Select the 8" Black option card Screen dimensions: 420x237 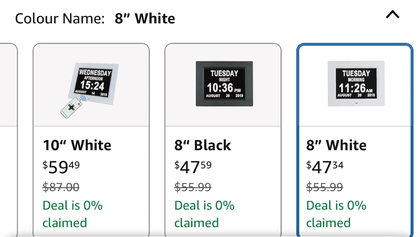223,140
